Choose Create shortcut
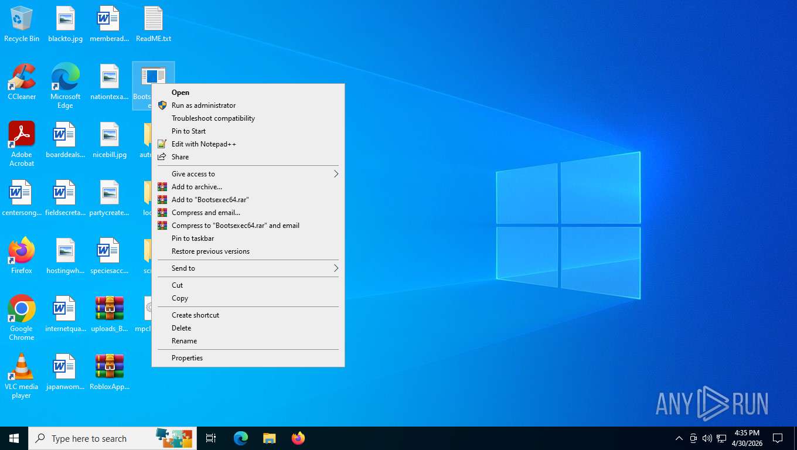The height and width of the screenshot is (450, 797). 248,315
